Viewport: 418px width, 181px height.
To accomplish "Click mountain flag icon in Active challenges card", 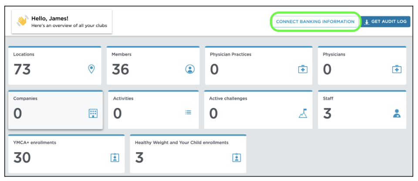I will (303, 113).
